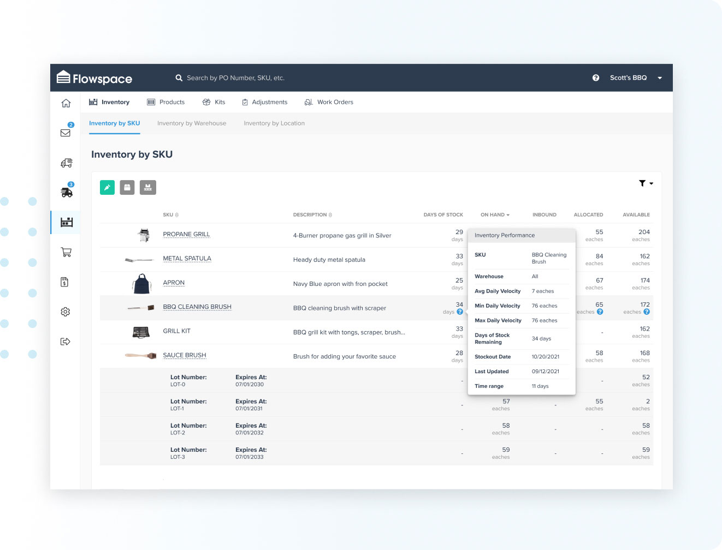Click the GRILL KIT SKU text
722x550 pixels.
[x=176, y=331]
